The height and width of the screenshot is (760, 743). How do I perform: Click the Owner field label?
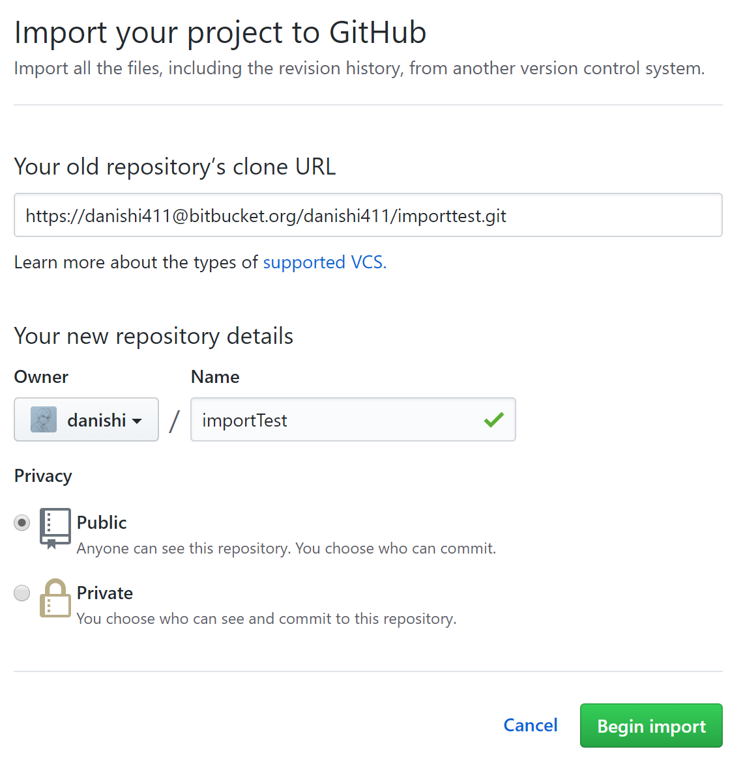[x=41, y=376]
